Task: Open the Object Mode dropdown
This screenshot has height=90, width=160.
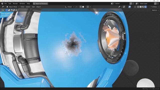Action: click(13, 7)
